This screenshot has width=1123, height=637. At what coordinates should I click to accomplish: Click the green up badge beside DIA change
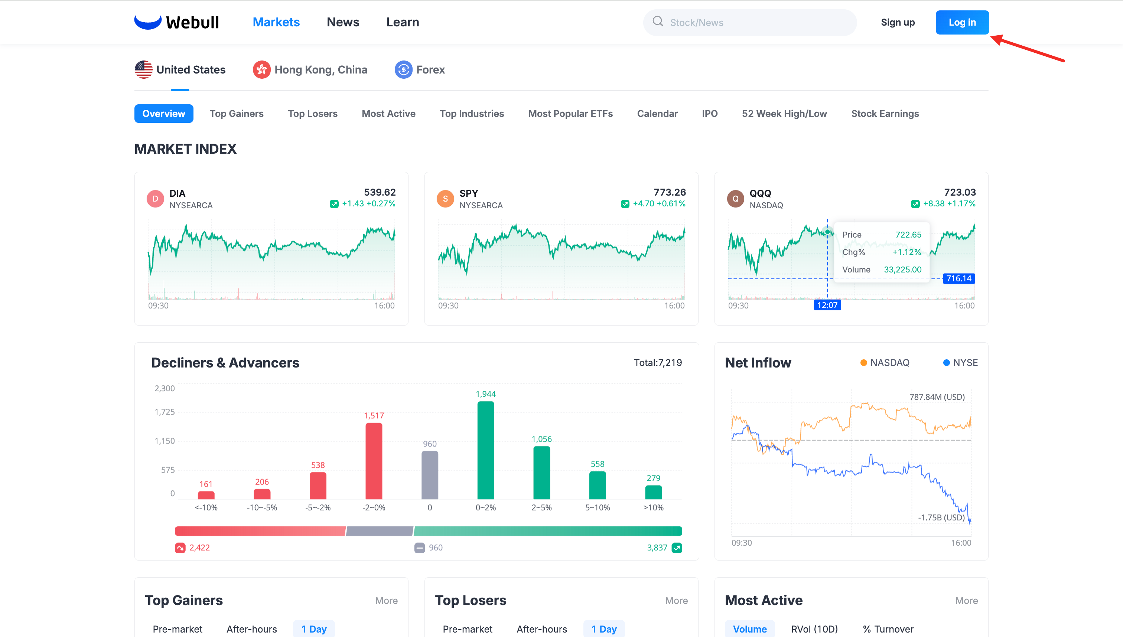[x=334, y=204]
